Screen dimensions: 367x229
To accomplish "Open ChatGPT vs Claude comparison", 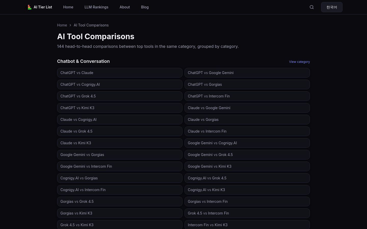I will (x=120, y=73).
